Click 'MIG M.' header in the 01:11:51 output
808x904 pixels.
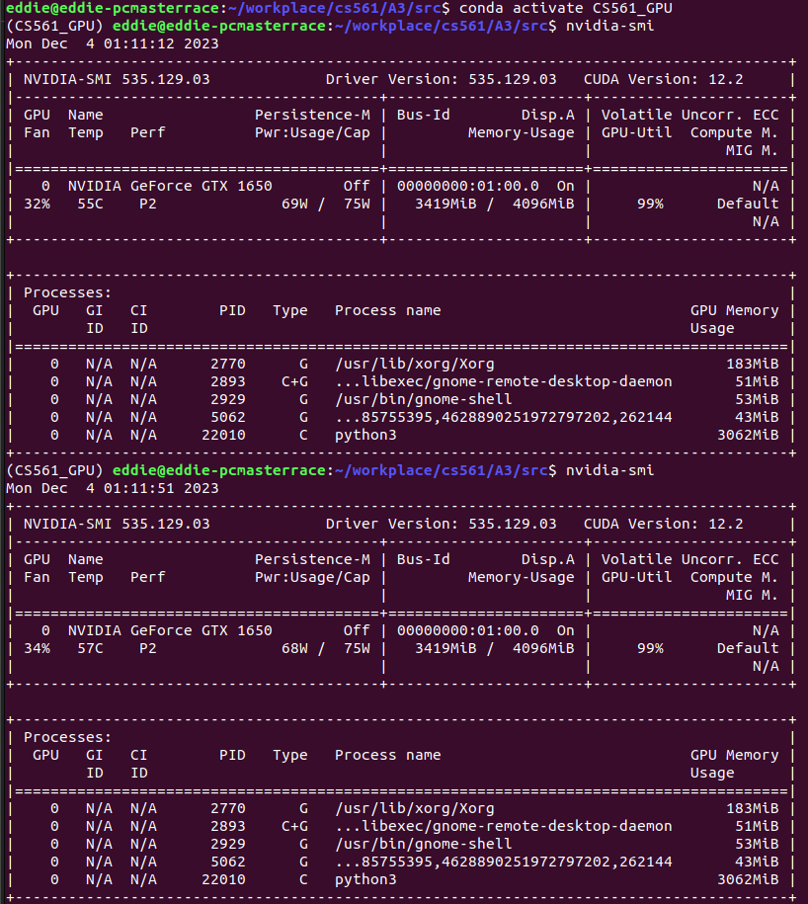click(x=752, y=595)
